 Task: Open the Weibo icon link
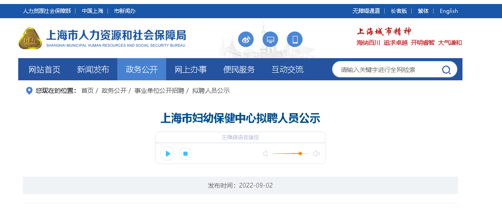[x=246, y=39]
